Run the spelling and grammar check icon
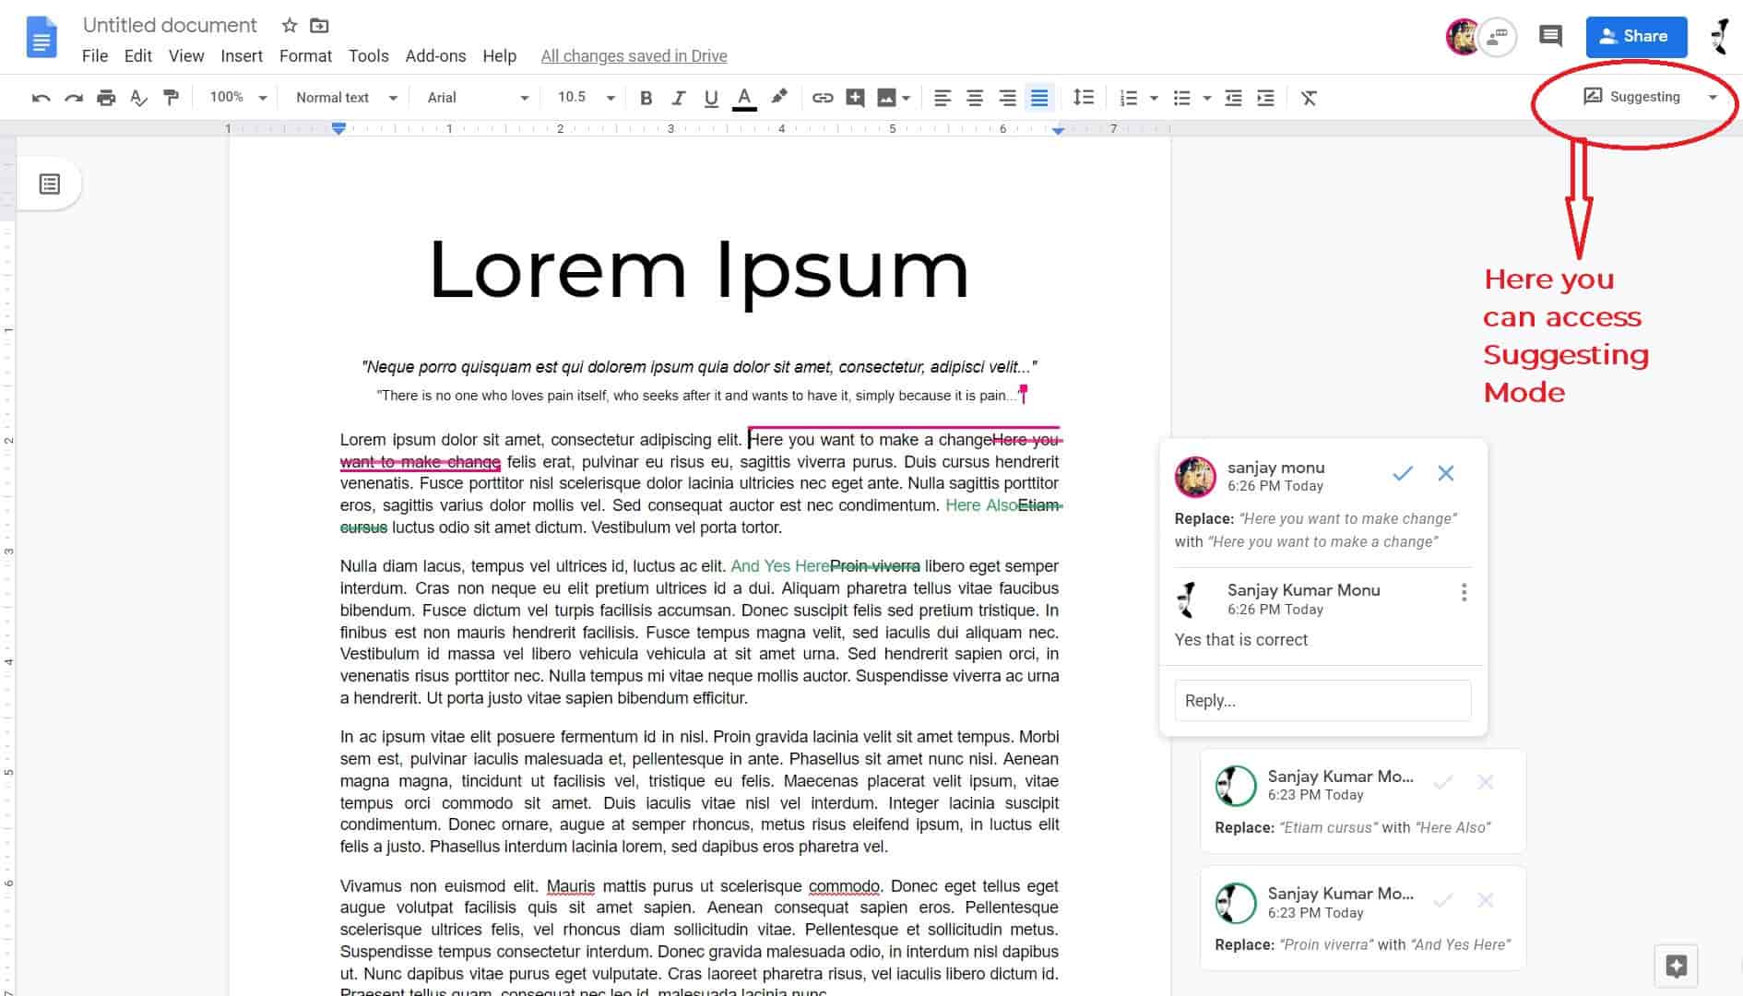This screenshot has width=1743, height=996. click(138, 98)
